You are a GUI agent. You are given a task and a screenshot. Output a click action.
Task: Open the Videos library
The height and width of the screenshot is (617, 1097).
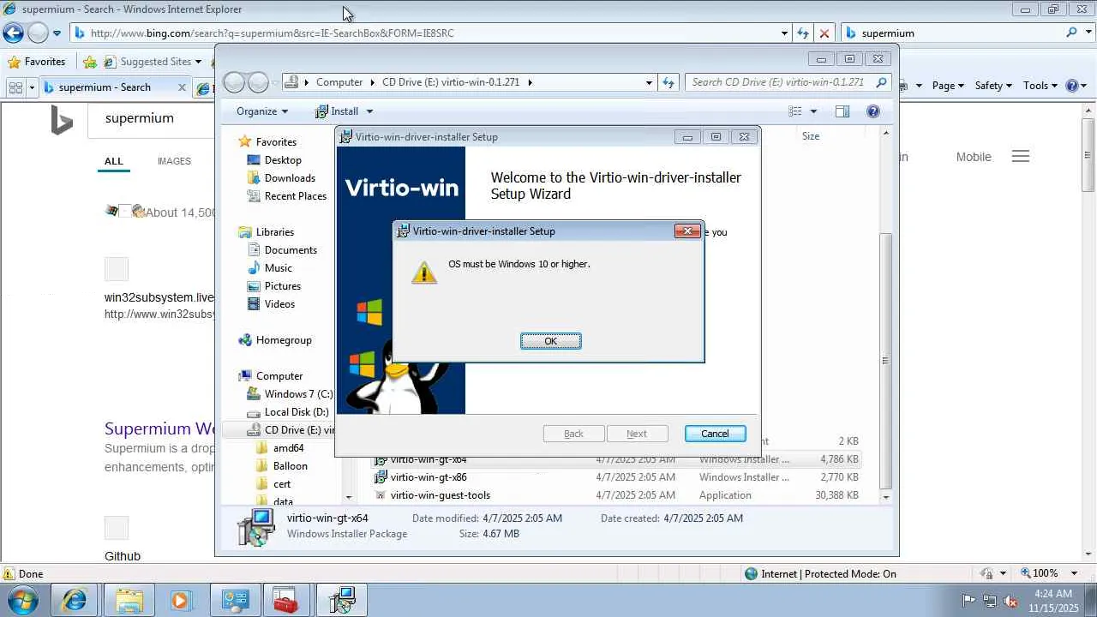pos(279,304)
